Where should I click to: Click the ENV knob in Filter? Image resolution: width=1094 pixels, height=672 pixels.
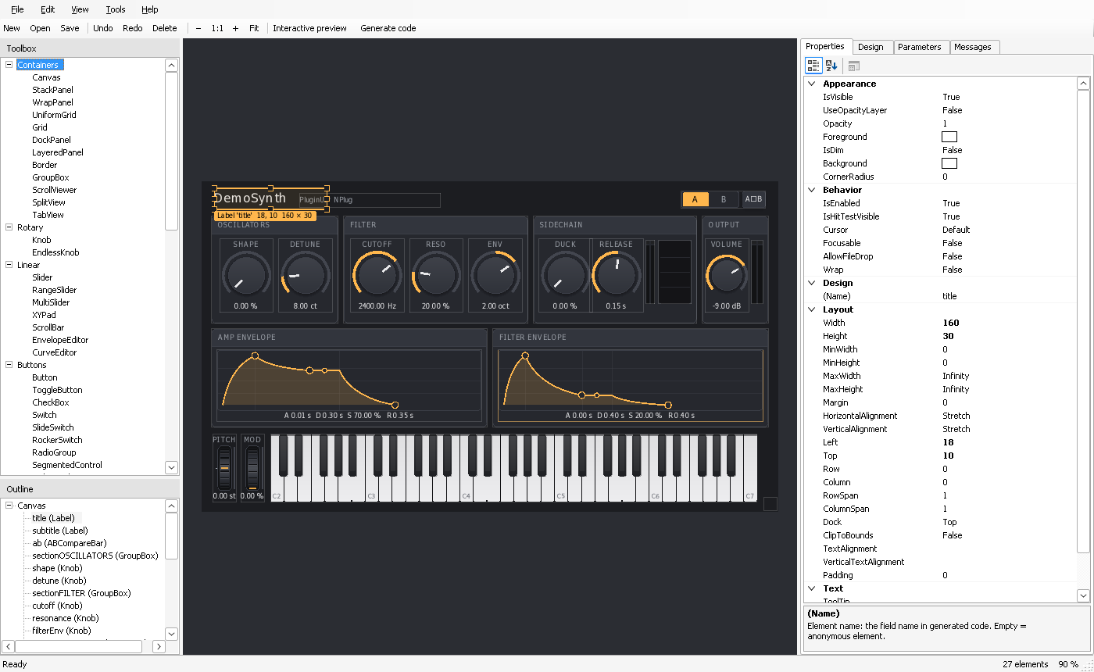[495, 275]
